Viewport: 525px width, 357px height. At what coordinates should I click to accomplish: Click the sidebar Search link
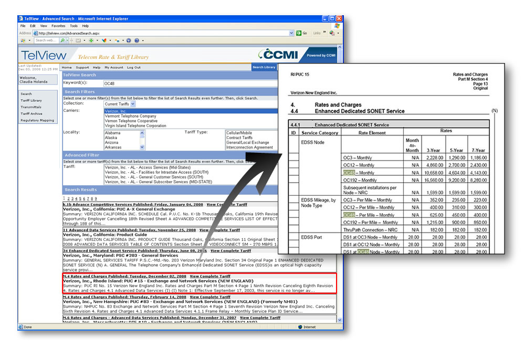point(26,94)
